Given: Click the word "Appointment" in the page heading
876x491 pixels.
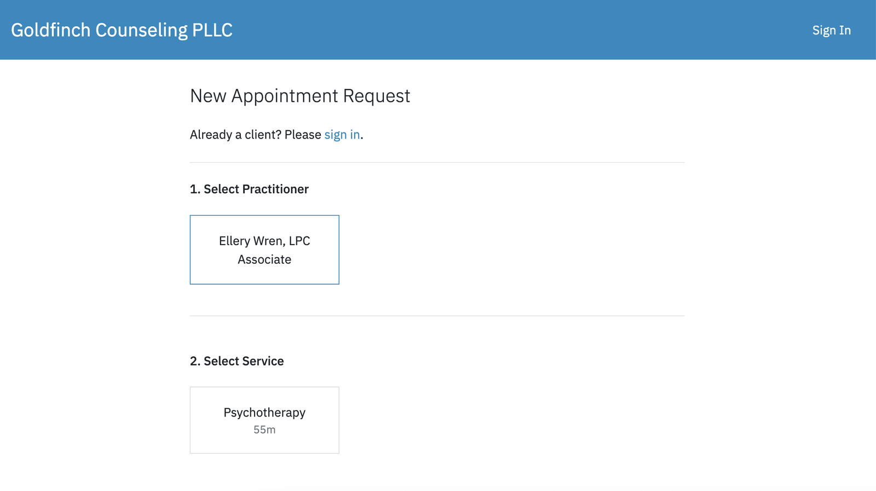Looking at the screenshot, I should (285, 96).
